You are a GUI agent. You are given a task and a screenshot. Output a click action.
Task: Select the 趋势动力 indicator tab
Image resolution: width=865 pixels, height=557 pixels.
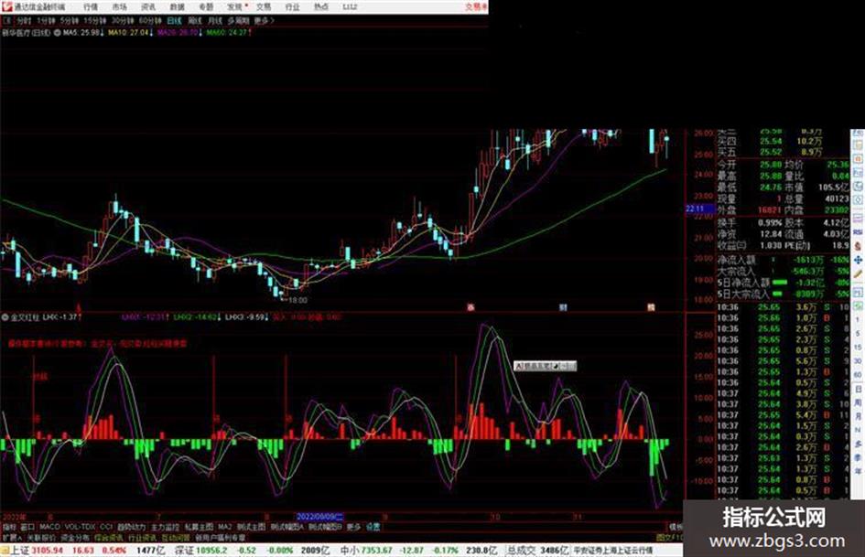tap(132, 527)
